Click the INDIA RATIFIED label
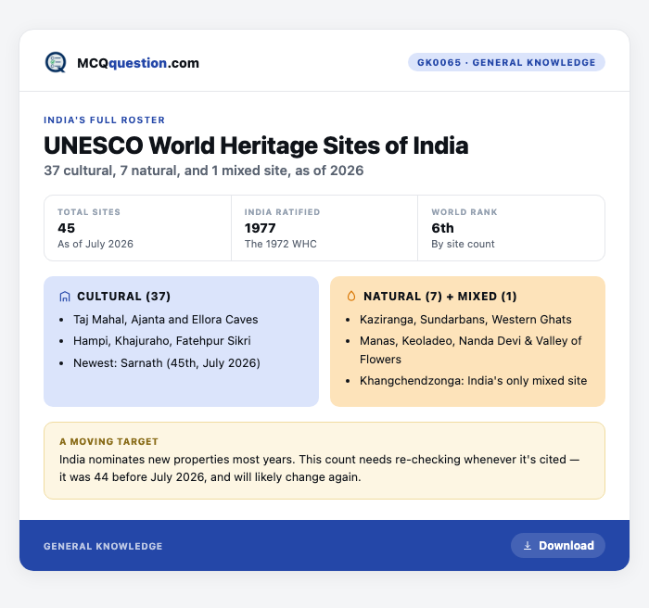Screen dimensions: 649x608 [282, 212]
